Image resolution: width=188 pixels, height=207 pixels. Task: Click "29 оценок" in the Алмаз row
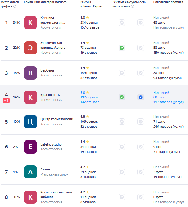pyautogui.click(x=88, y=172)
